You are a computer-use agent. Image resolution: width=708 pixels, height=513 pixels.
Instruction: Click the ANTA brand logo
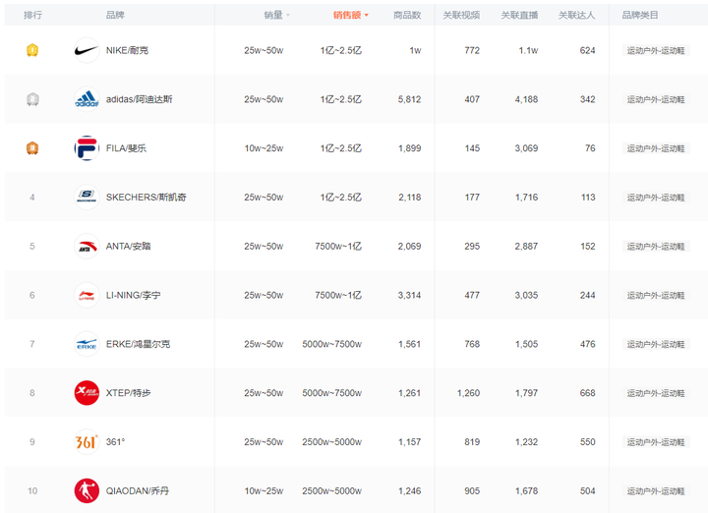87,246
